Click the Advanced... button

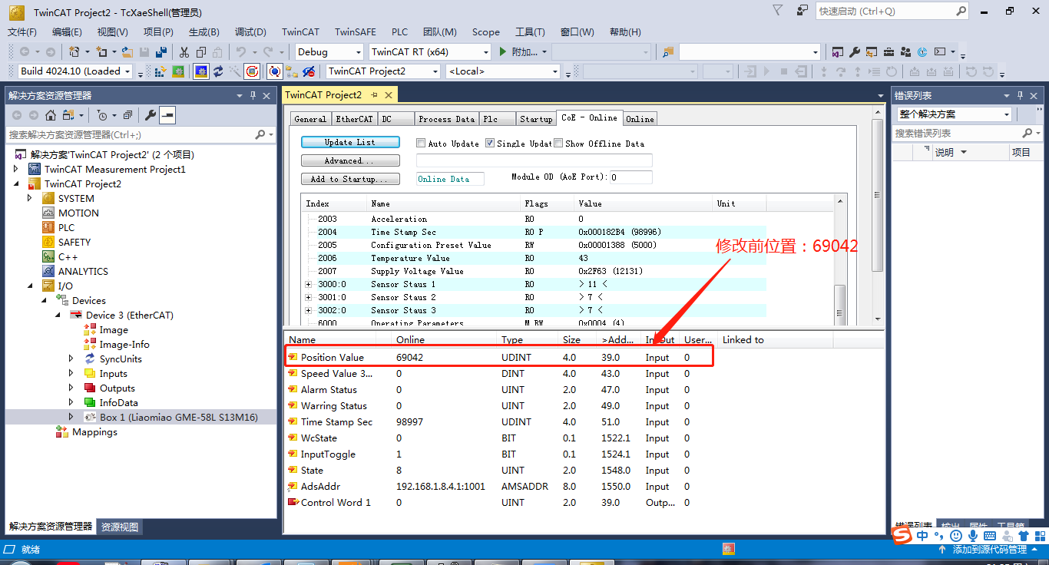click(x=350, y=160)
